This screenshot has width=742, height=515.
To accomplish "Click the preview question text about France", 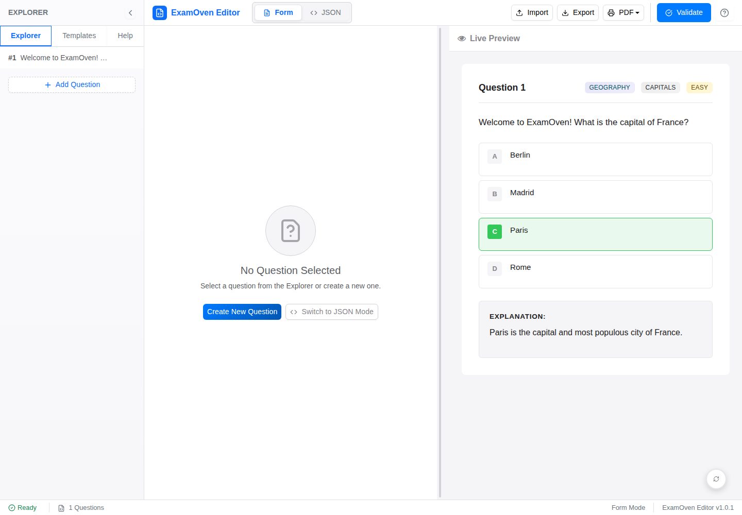I will pyautogui.click(x=583, y=123).
